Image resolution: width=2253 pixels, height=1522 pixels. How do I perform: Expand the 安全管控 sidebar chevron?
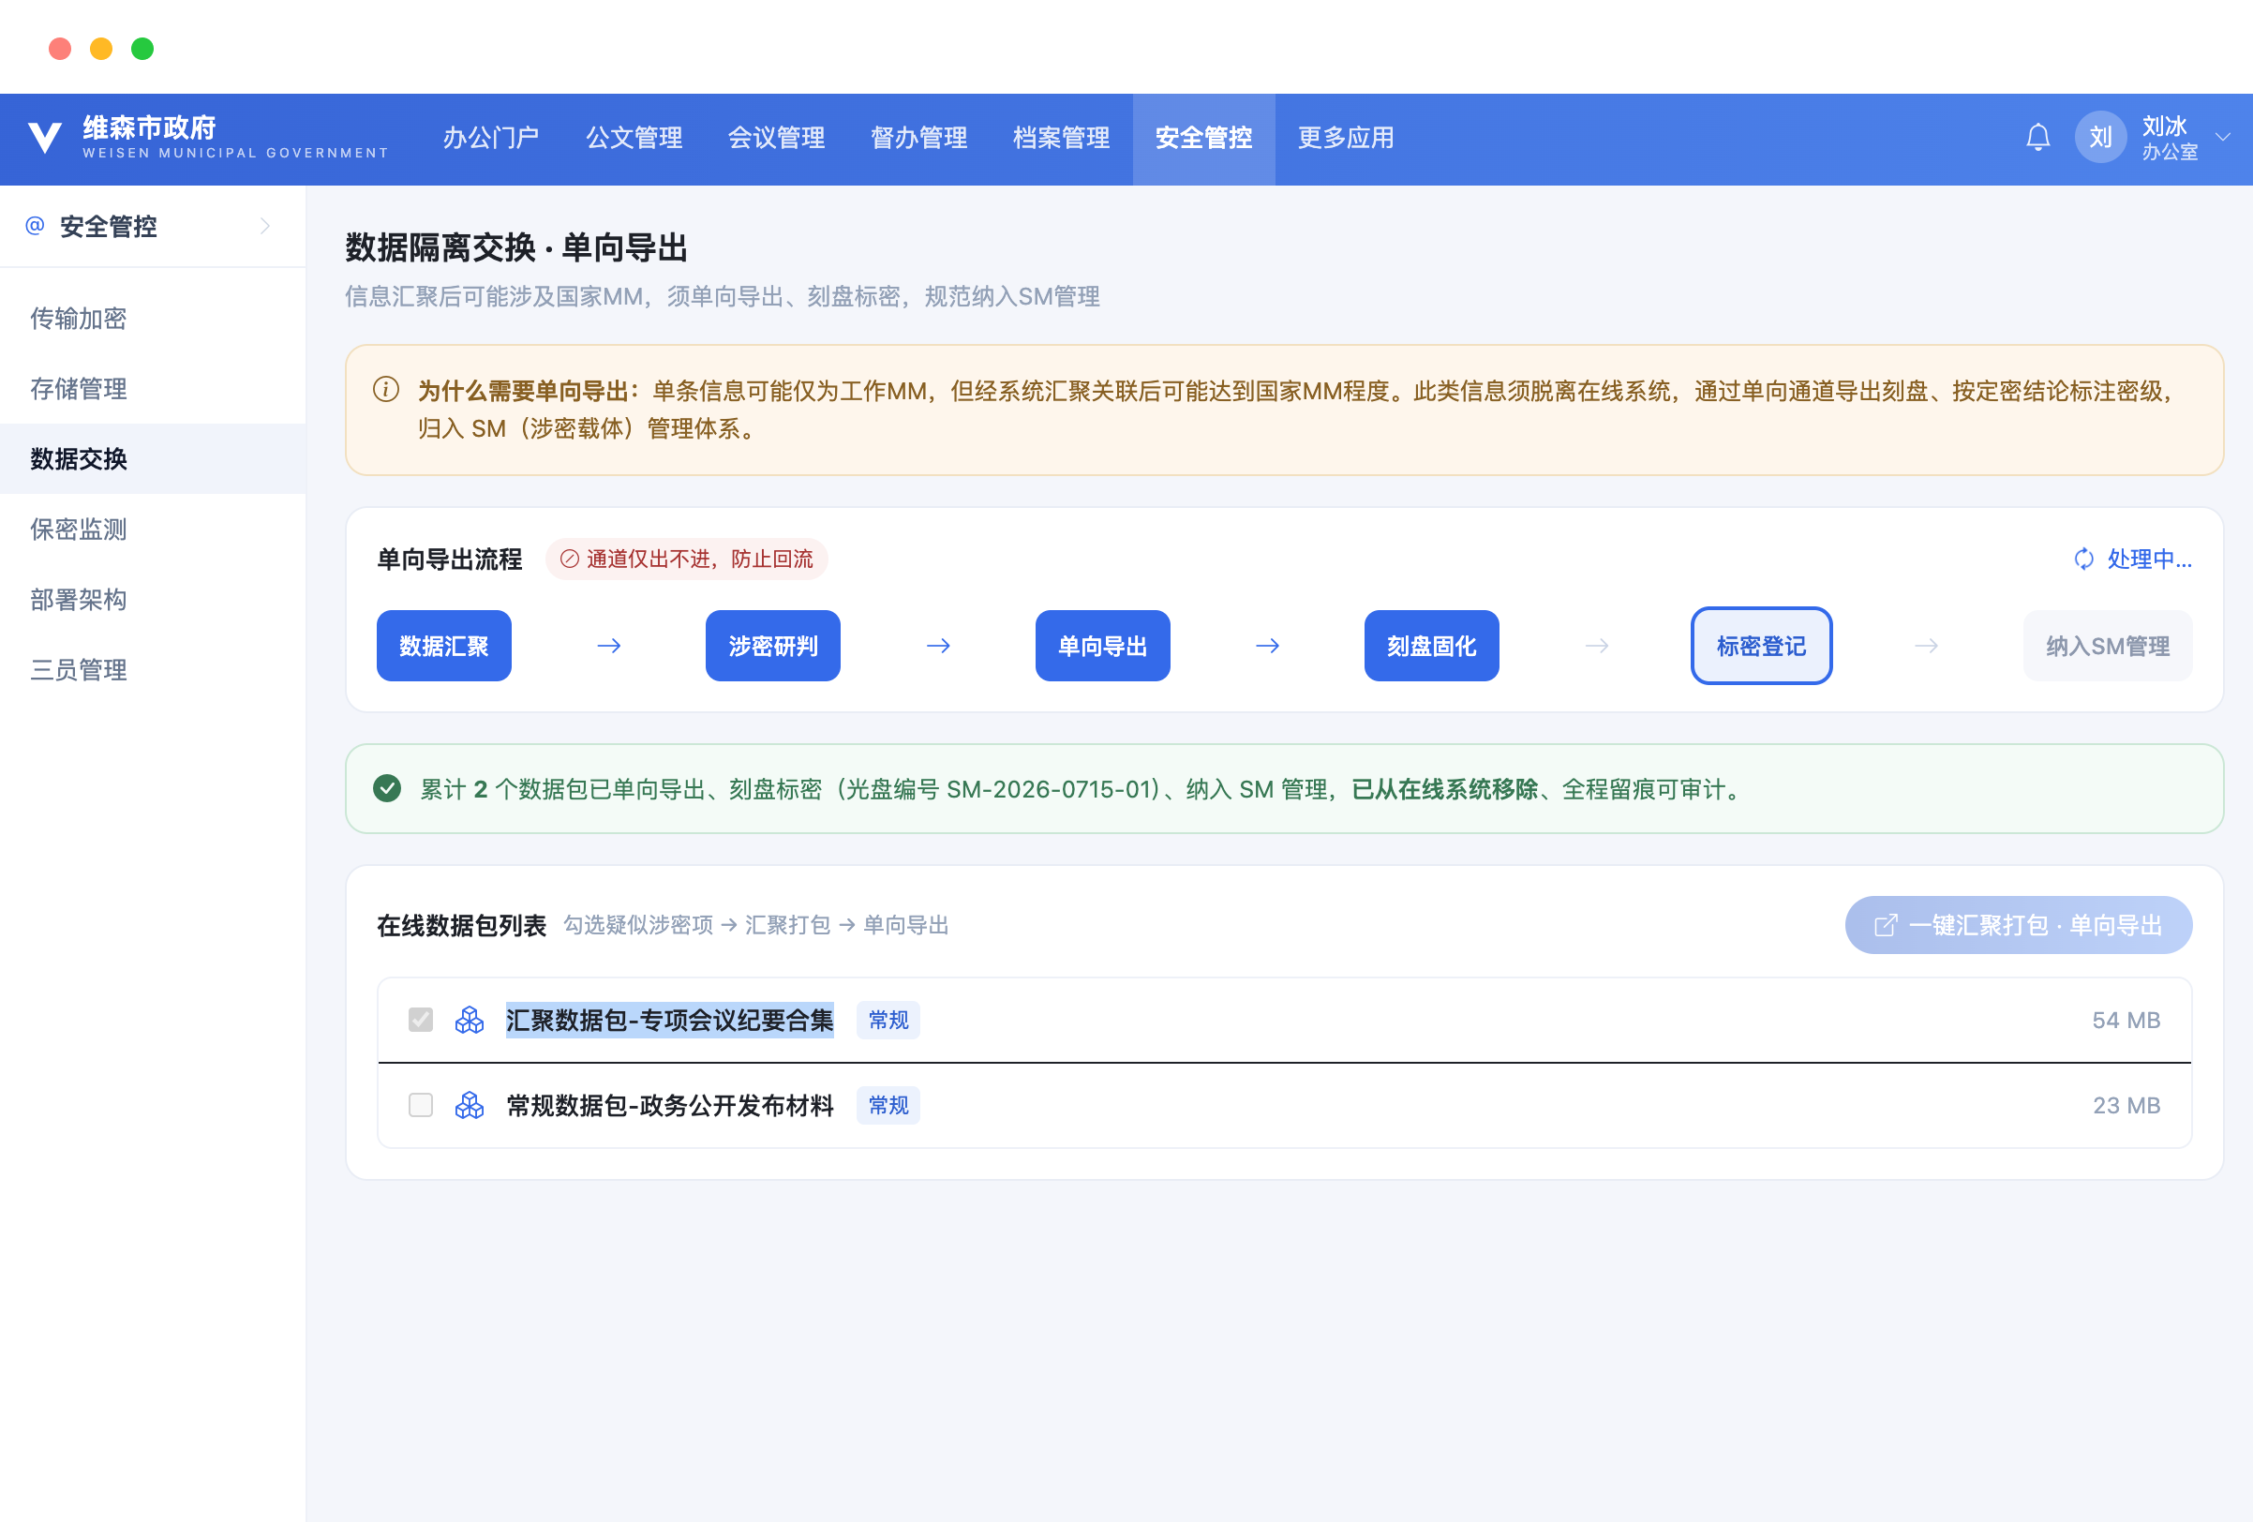(264, 226)
